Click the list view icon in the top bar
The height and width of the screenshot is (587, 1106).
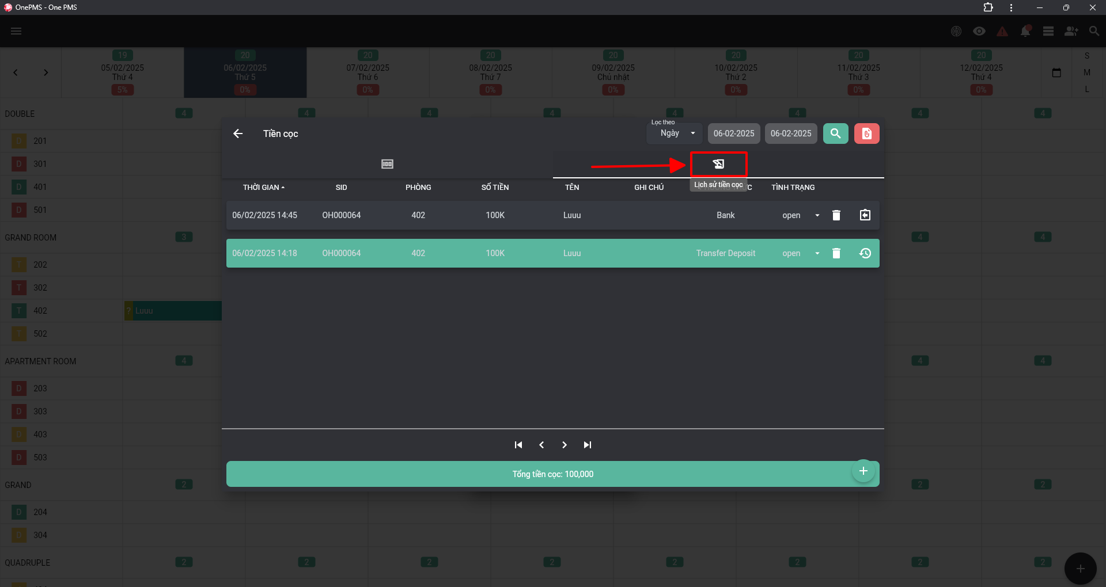pyautogui.click(x=1048, y=31)
